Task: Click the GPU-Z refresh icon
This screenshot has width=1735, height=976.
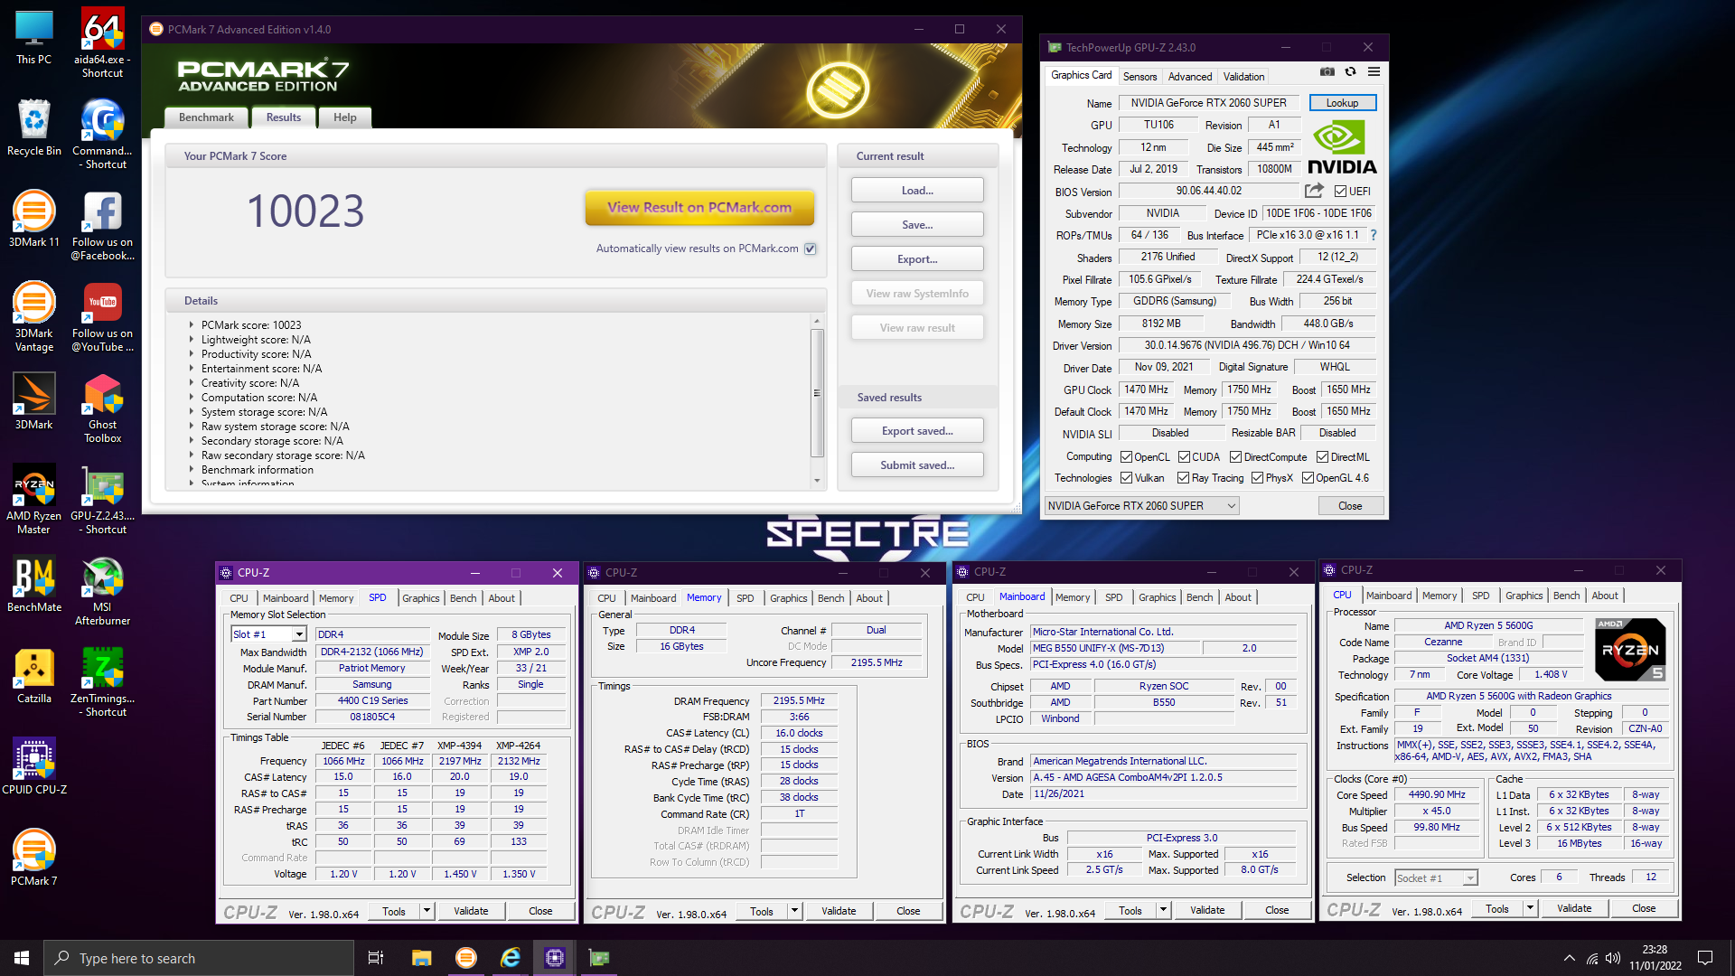Action: 1350,72
